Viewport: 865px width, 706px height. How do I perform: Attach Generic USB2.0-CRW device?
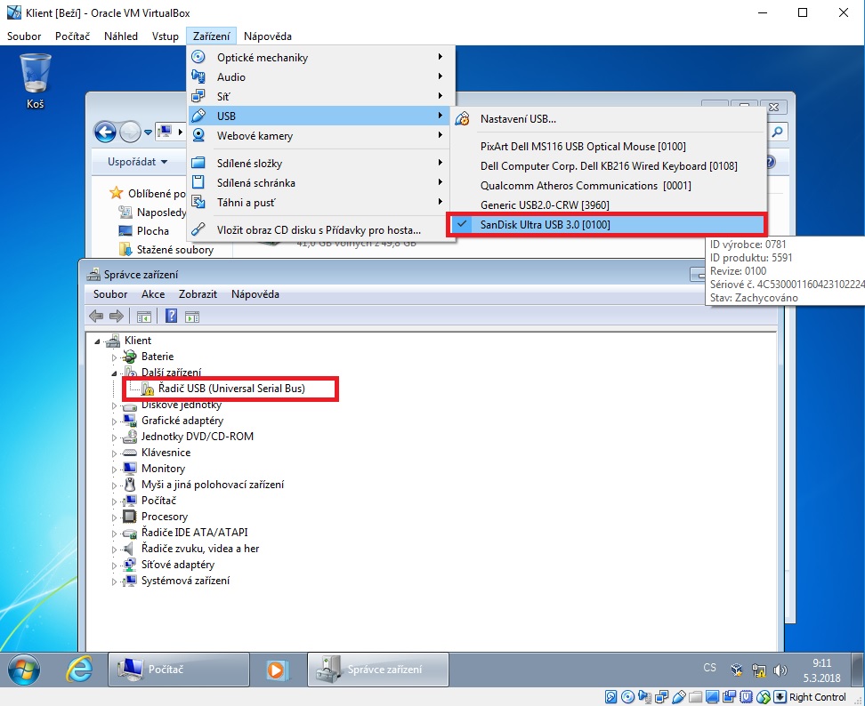point(609,205)
